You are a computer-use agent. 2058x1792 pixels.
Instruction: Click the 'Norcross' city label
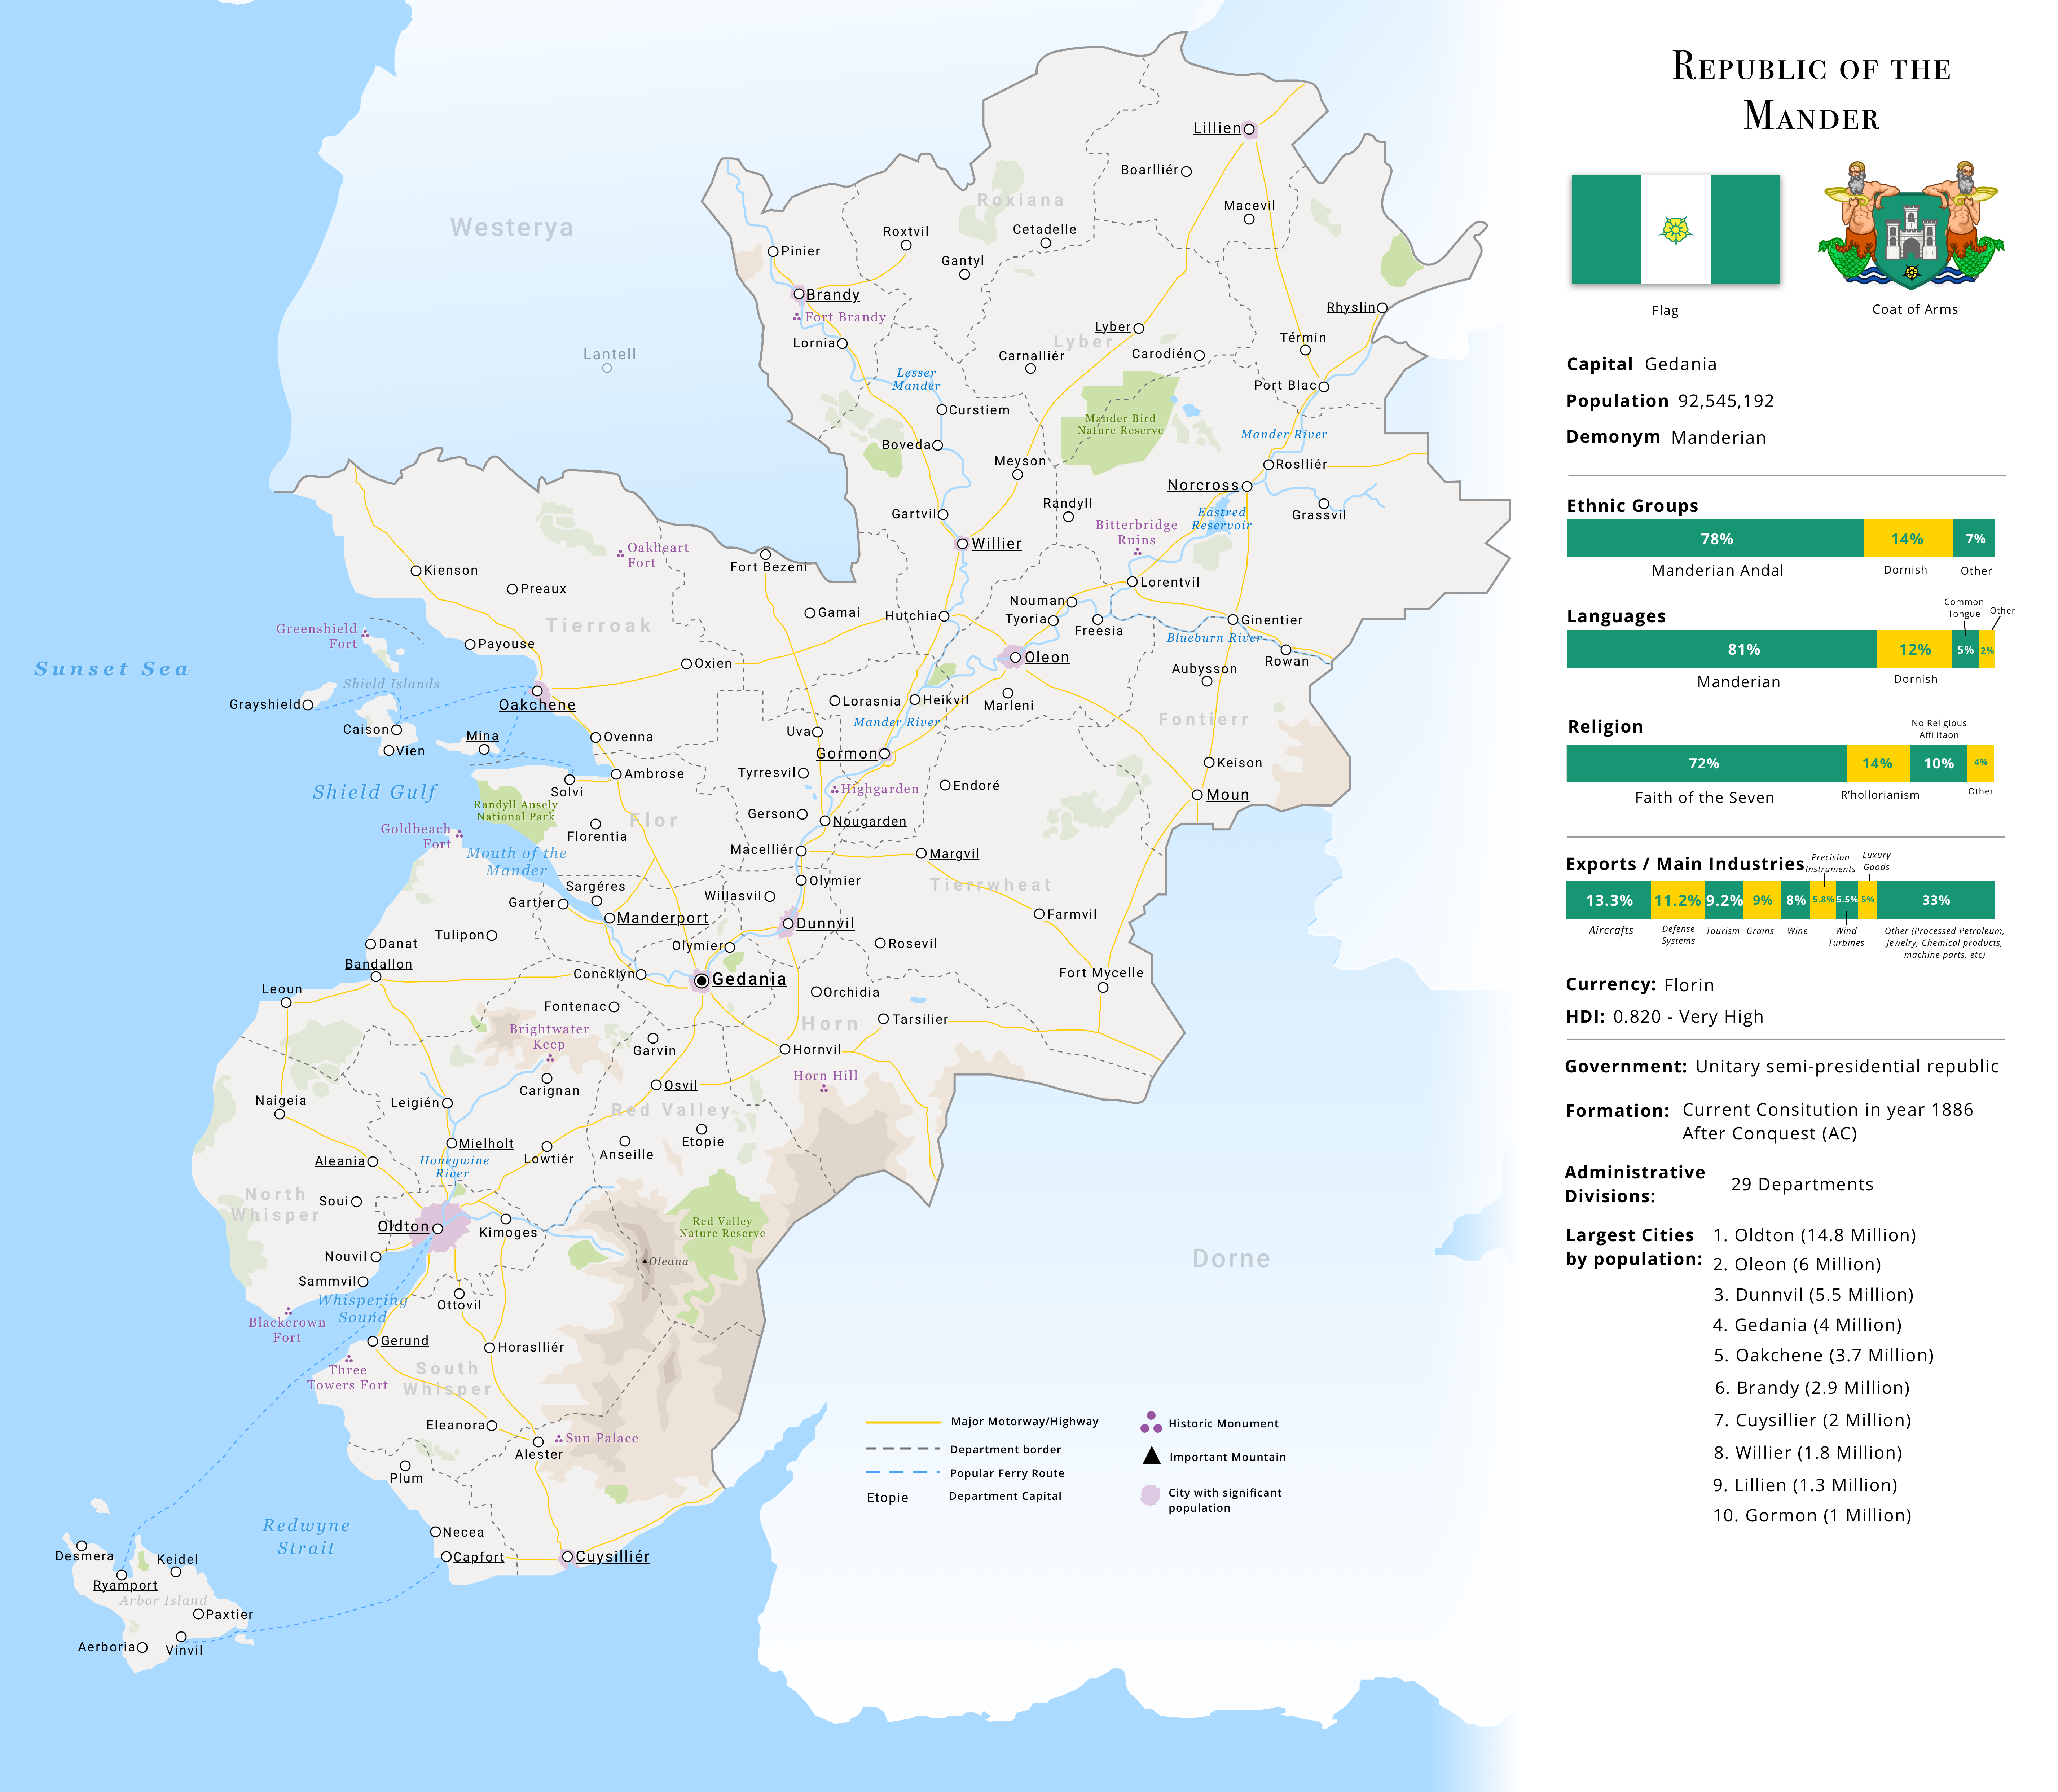[x=1203, y=486]
